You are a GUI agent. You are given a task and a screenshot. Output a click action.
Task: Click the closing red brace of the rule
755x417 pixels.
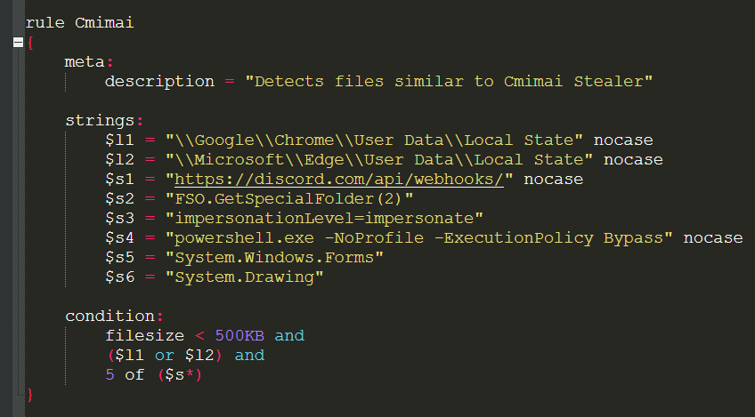click(x=30, y=395)
